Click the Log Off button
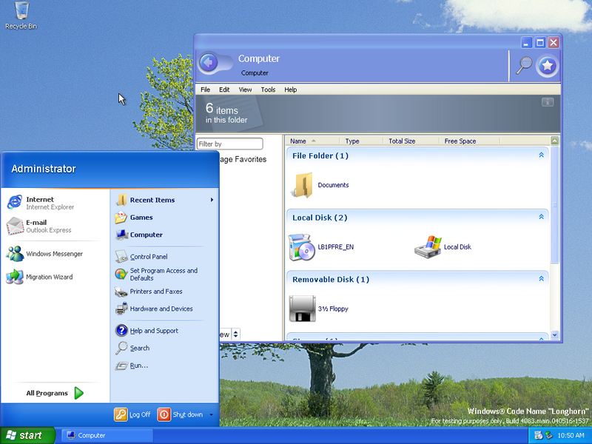 click(x=132, y=414)
